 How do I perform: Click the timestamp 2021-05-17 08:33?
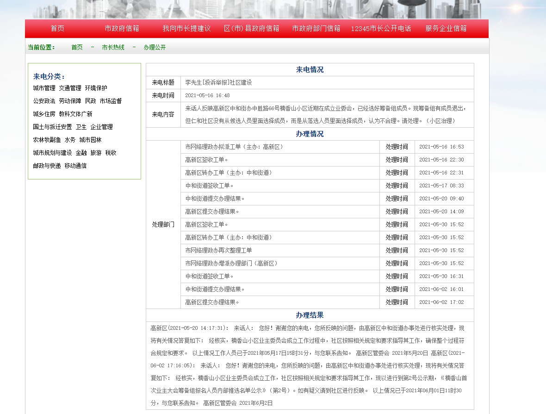(441, 185)
